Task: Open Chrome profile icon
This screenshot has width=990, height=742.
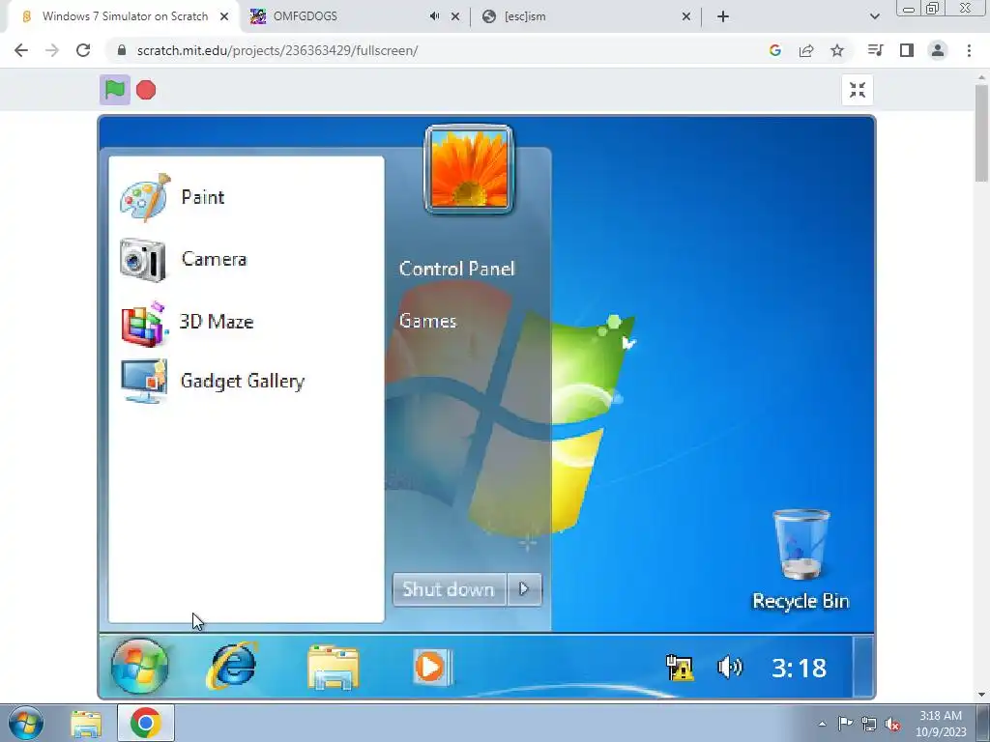Action: 938,50
